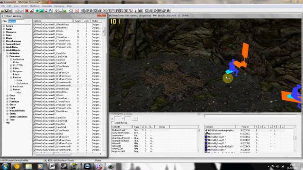Click the light bulb toolbar icon

pos(56,11)
